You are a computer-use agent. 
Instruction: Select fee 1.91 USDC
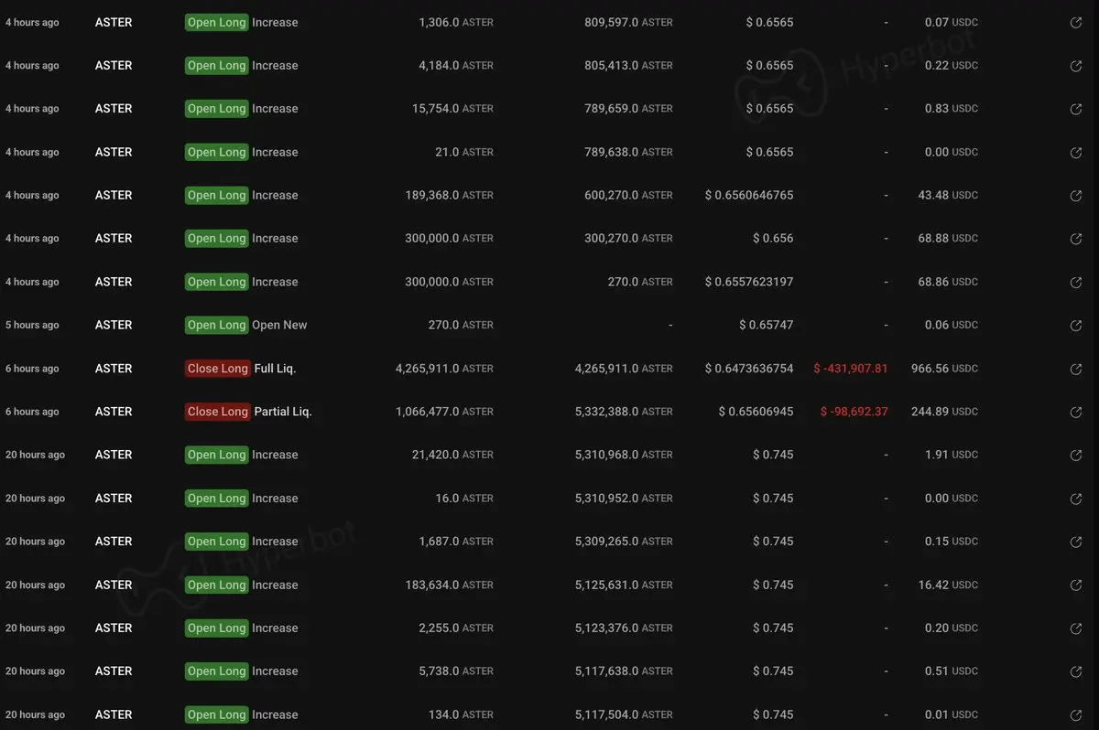point(952,455)
